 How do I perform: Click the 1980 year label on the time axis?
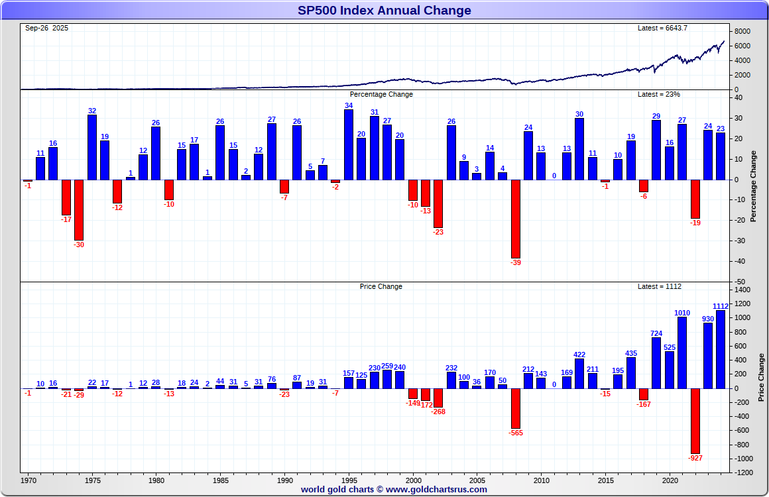pyautogui.click(x=156, y=480)
